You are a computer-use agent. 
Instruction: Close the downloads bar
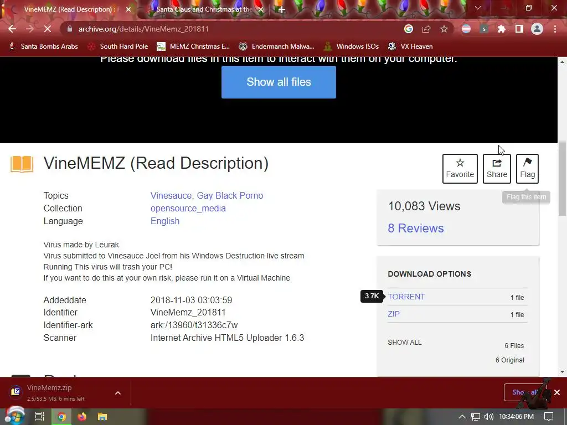pyautogui.click(x=557, y=392)
